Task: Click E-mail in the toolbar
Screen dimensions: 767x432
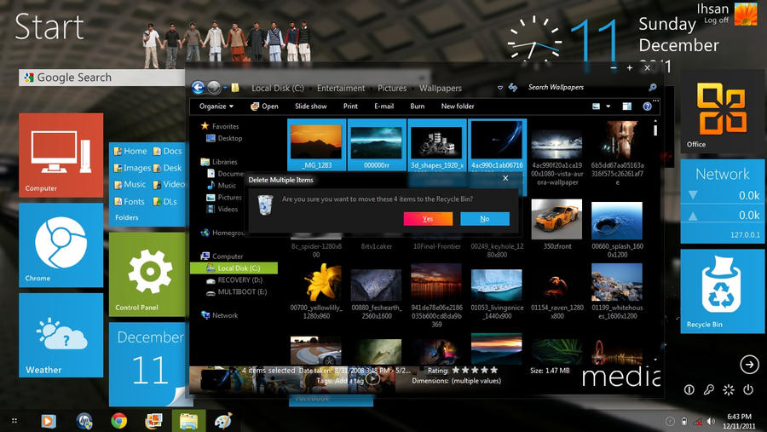Action: tap(384, 107)
